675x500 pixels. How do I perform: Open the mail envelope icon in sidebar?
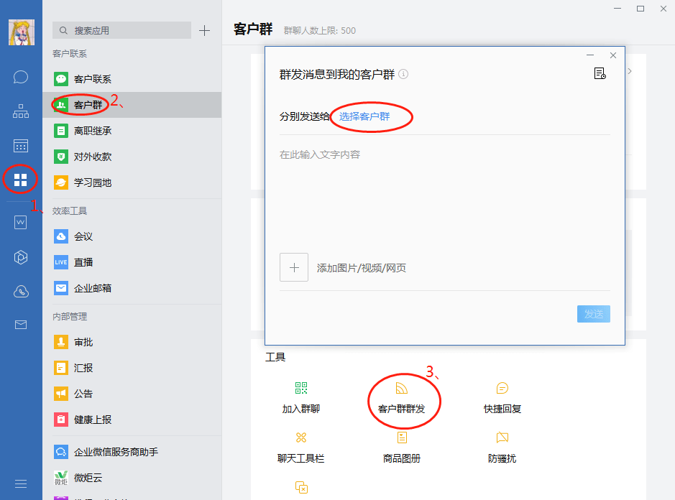pos(21,325)
